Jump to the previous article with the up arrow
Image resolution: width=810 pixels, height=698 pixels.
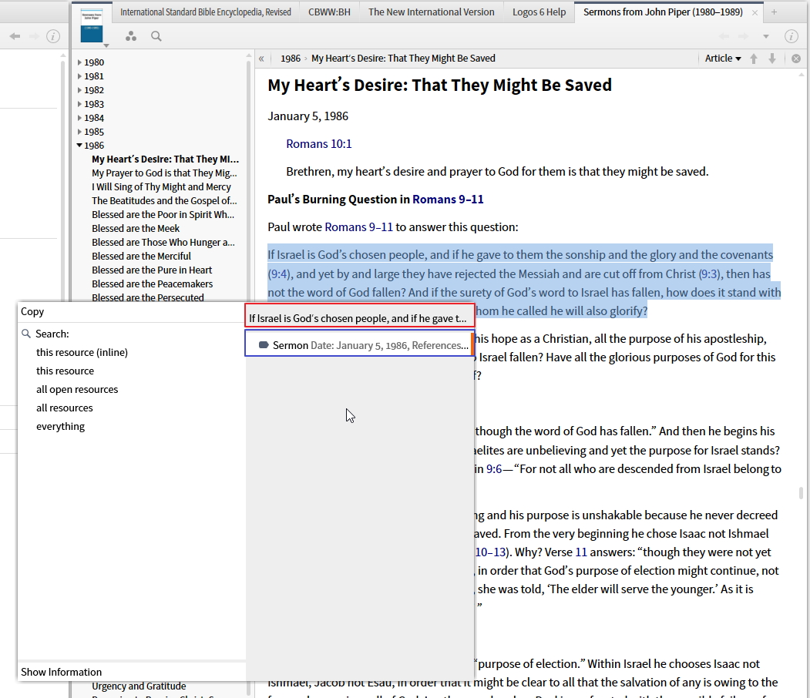(x=754, y=59)
